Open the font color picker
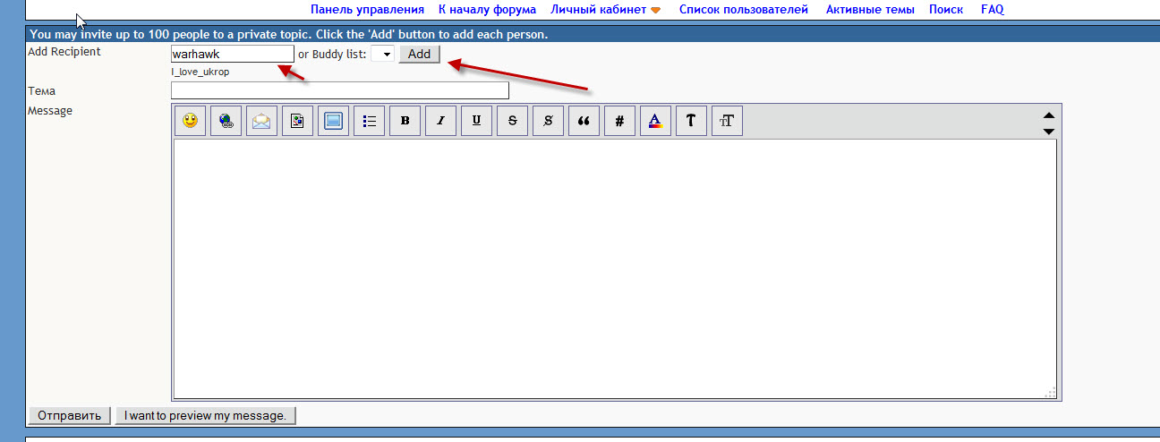The image size is (1160, 442). click(x=655, y=121)
